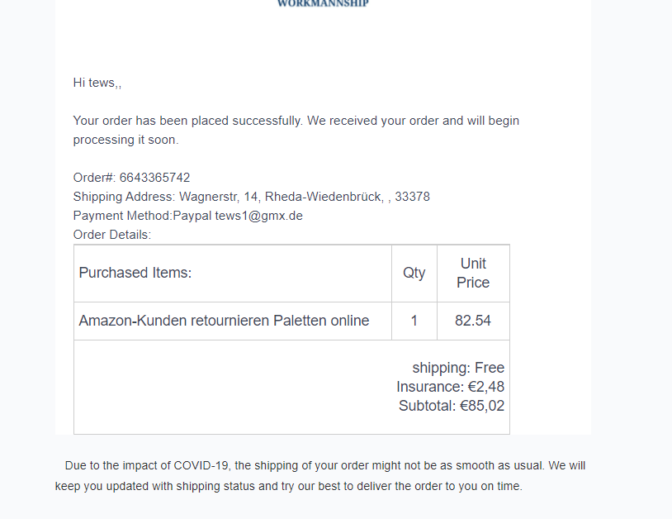This screenshot has height=519, width=672.
Task: Click the Amazon-Kunden retournieren Paletten item
Action: coord(224,321)
